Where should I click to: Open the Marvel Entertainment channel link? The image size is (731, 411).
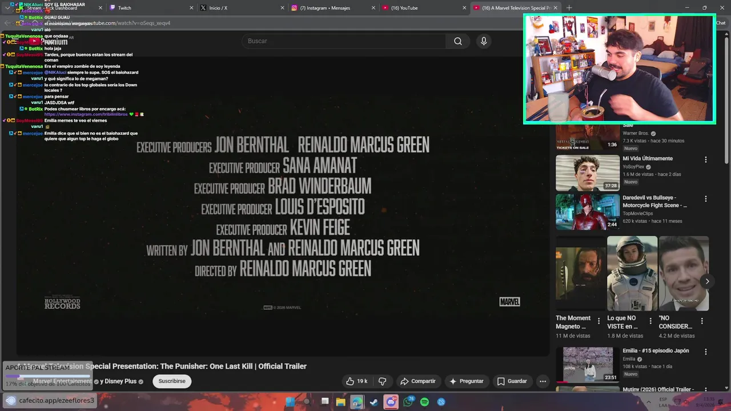[62, 381]
